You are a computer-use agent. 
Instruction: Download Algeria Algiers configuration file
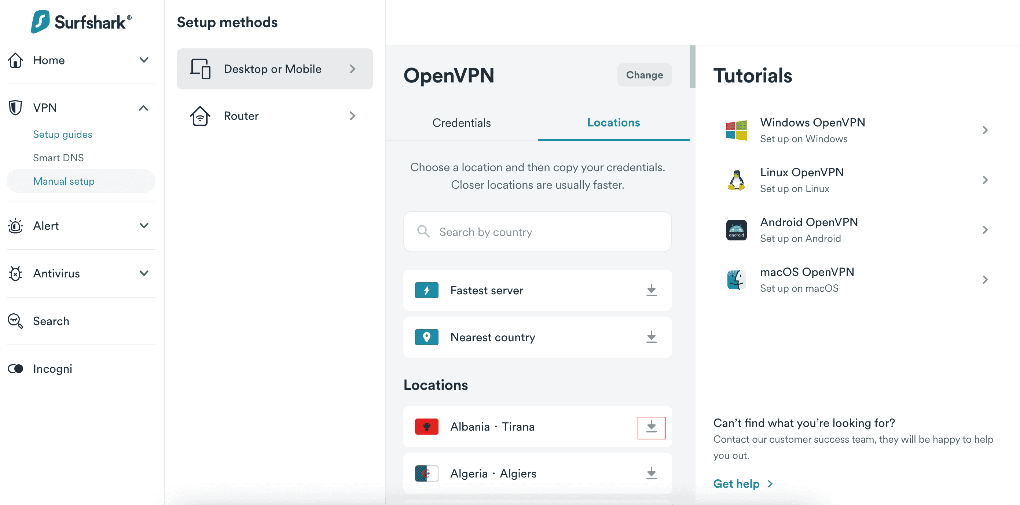pos(652,473)
